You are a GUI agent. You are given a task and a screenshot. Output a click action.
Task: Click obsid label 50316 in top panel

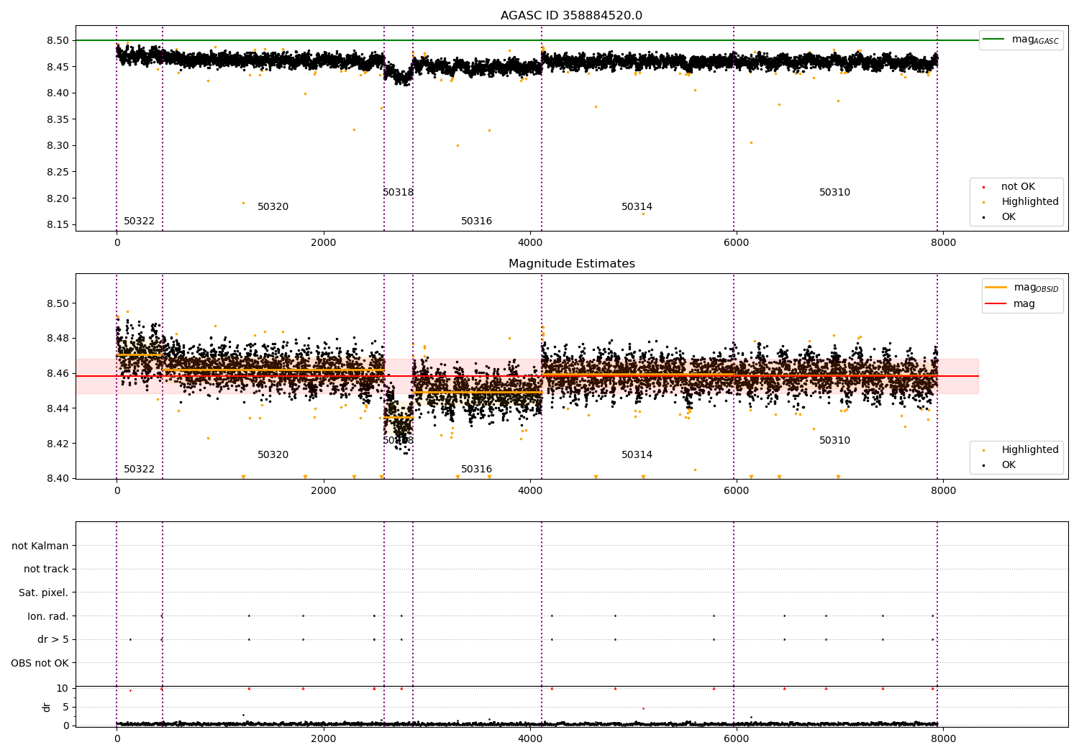pyautogui.click(x=476, y=221)
